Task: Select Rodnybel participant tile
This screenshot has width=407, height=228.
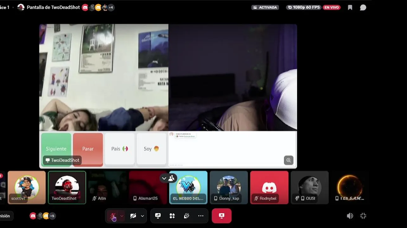Action: pyautogui.click(x=269, y=187)
